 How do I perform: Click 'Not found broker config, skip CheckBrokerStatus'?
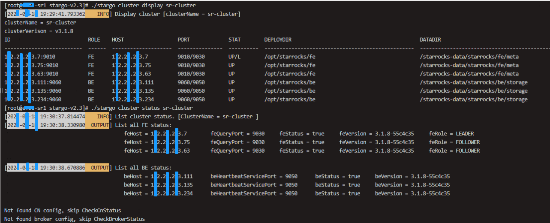point(75,219)
